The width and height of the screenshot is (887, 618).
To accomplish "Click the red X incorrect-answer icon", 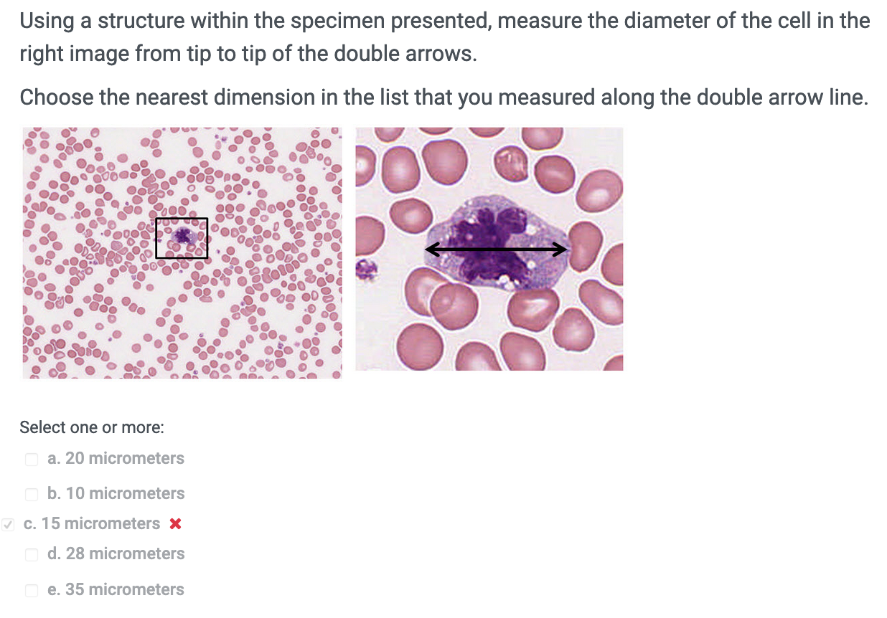I will pyautogui.click(x=174, y=524).
